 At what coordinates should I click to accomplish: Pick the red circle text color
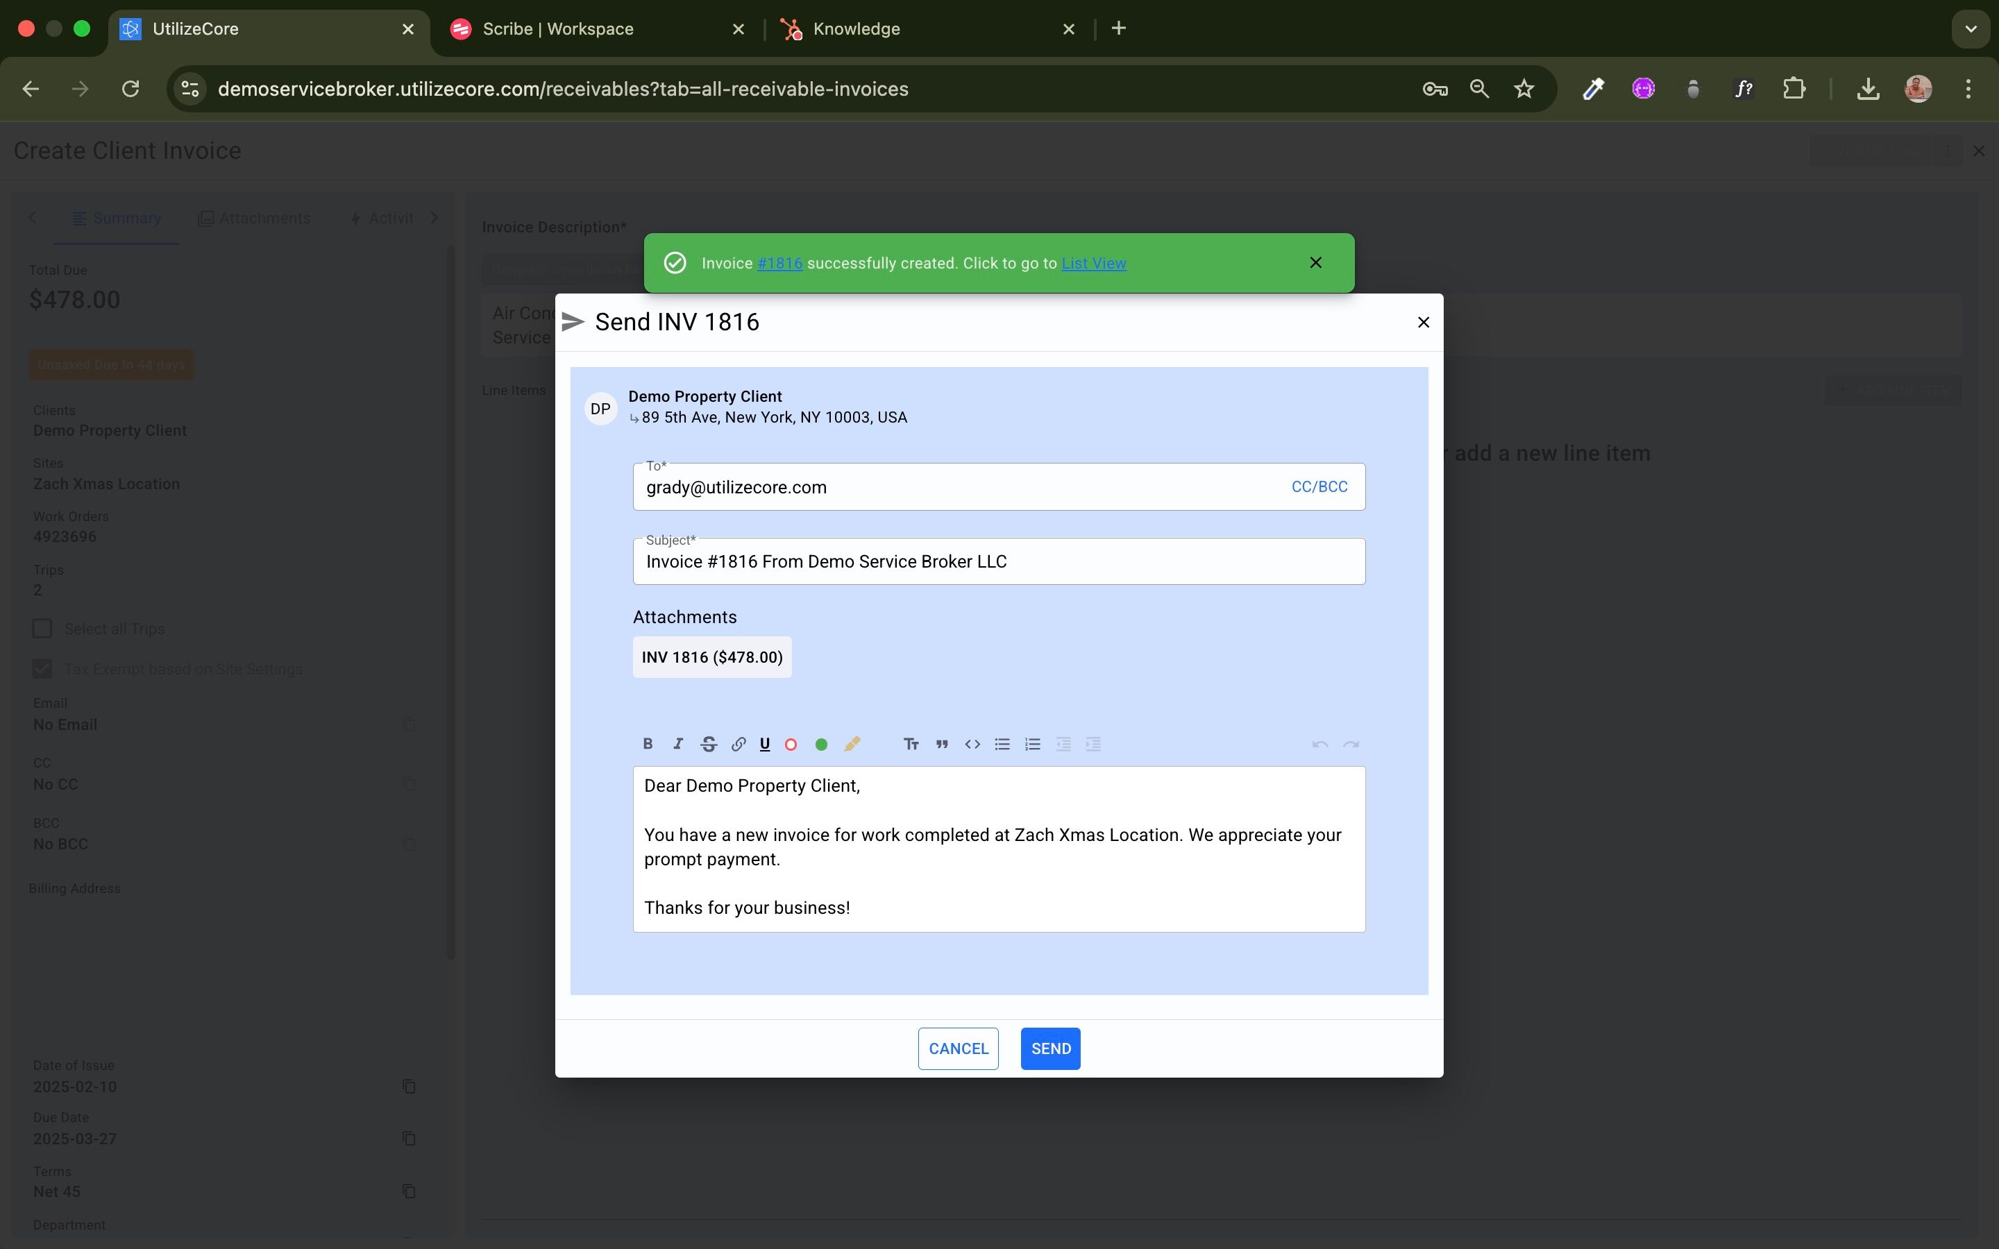791,745
